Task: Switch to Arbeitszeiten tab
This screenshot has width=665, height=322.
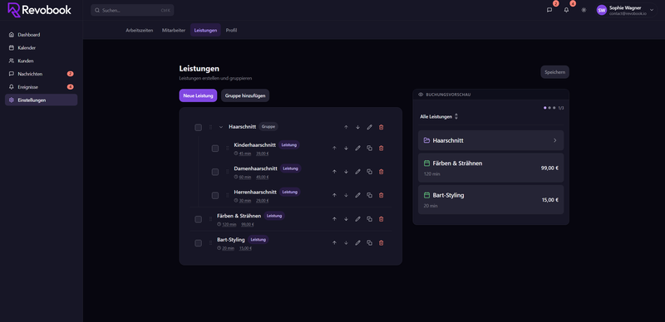Action: pos(140,31)
